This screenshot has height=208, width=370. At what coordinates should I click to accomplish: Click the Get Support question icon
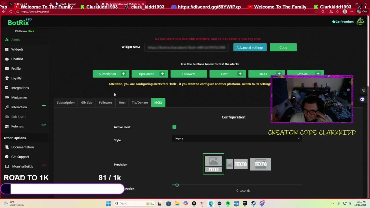click(x=7, y=157)
